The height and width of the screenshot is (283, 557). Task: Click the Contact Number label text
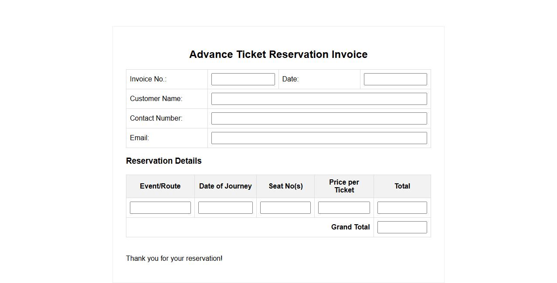pyautogui.click(x=156, y=118)
